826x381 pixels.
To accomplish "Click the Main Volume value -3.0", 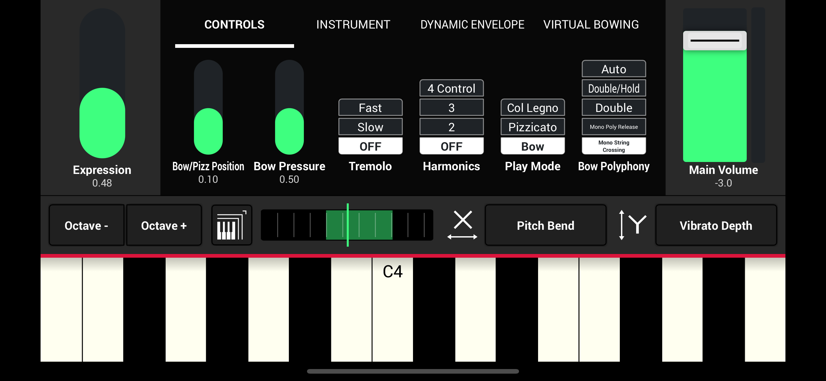I will (x=723, y=183).
